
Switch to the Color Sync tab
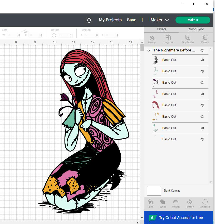(196, 29)
